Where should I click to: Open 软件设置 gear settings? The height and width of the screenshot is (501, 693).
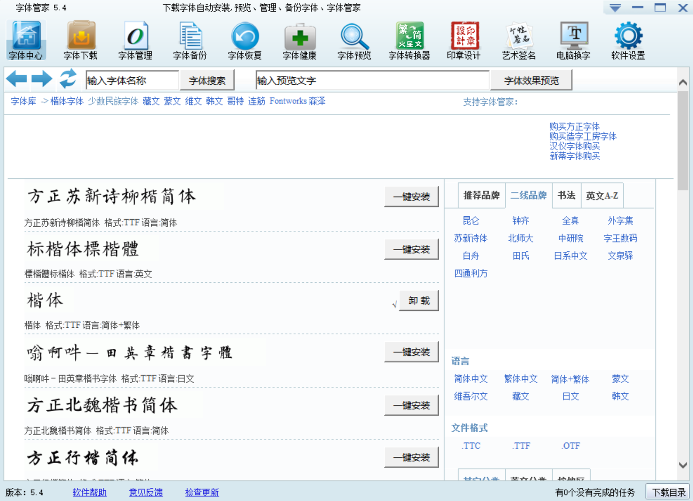[x=628, y=40]
